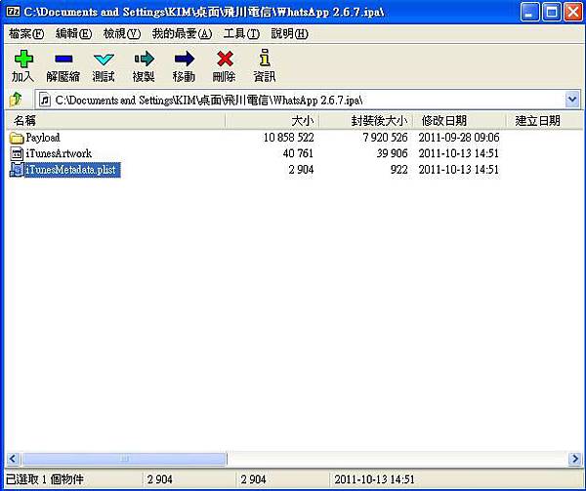The width and height of the screenshot is (586, 491).
Task: Click the horizontal scrollbar left arrow
Action: (x=13, y=459)
